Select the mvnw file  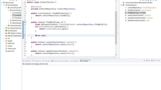coord(10,46)
